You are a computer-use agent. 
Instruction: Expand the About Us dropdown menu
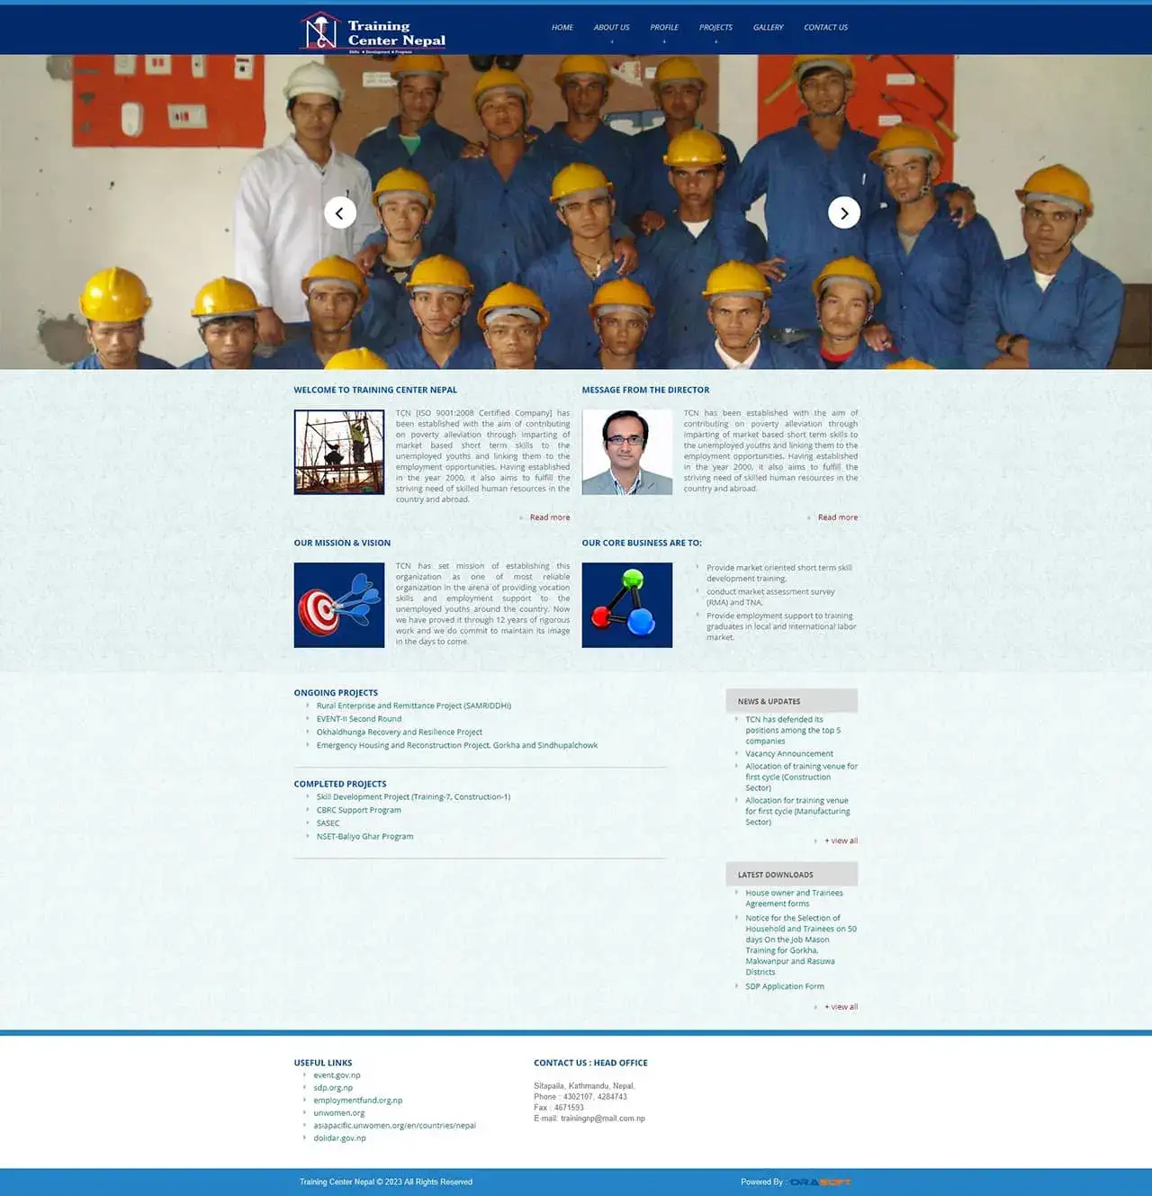[611, 28]
